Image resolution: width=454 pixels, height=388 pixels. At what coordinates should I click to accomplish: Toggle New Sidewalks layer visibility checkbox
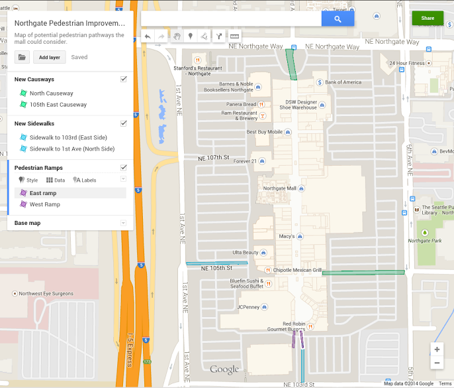point(124,123)
